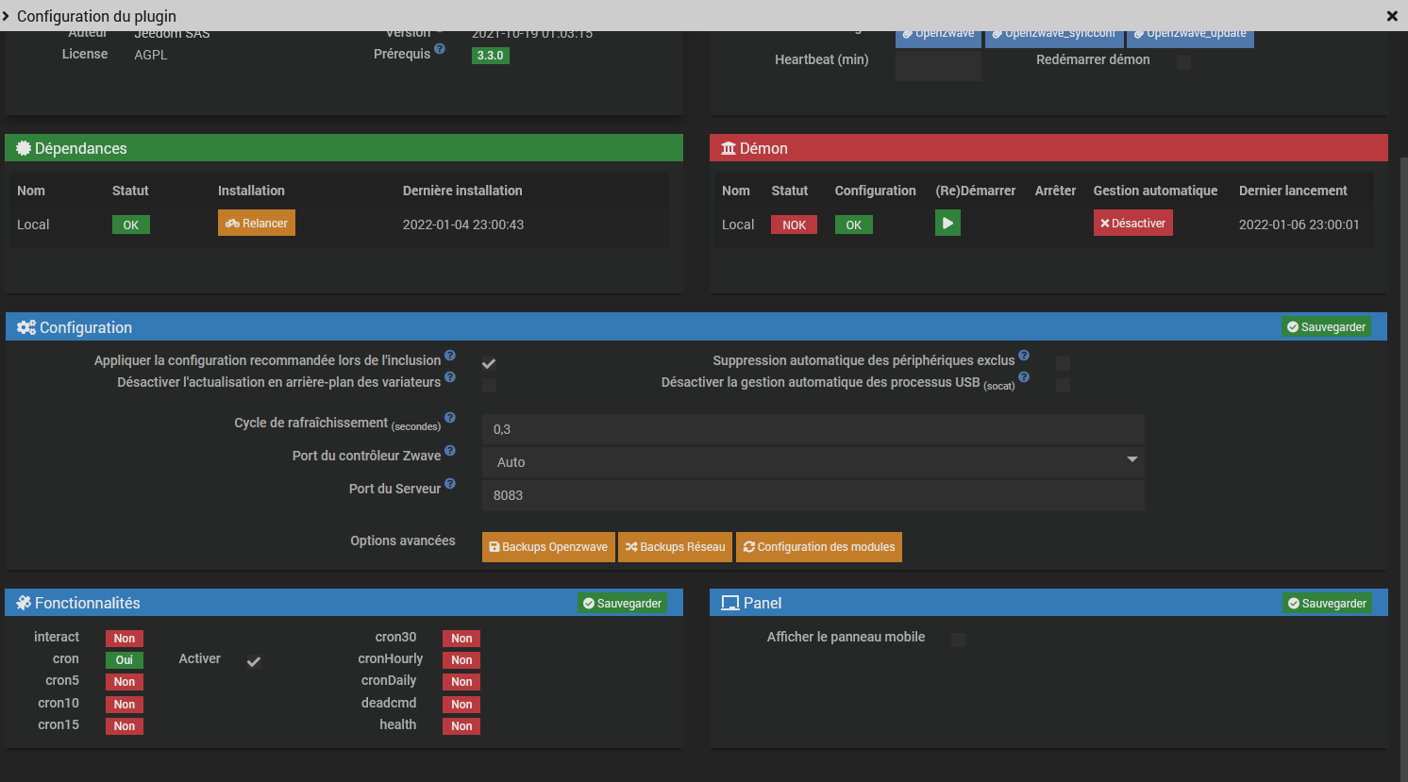1408x782 pixels.
Task: Open Configuration des modules
Action: [x=818, y=547]
